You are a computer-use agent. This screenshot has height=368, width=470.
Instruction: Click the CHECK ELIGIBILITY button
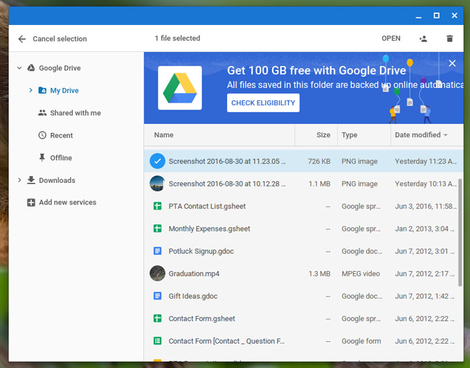pyautogui.click(x=263, y=103)
